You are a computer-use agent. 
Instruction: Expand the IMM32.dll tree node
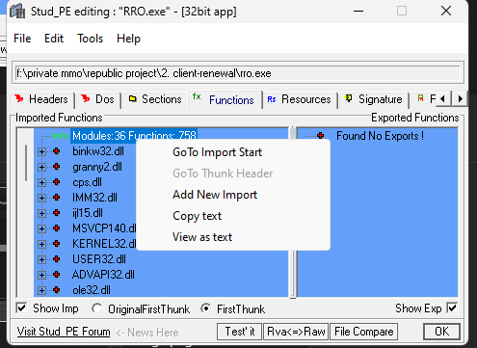click(41, 198)
